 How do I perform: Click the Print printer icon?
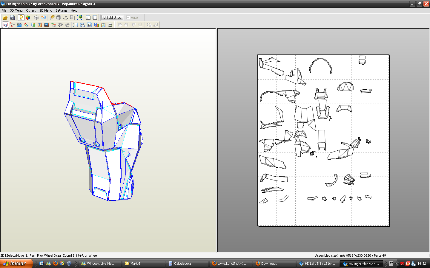pyautogui.click(x=110, y=25)
